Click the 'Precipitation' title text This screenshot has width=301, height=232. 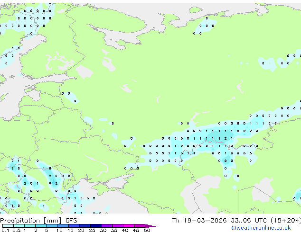click(20, 221)
